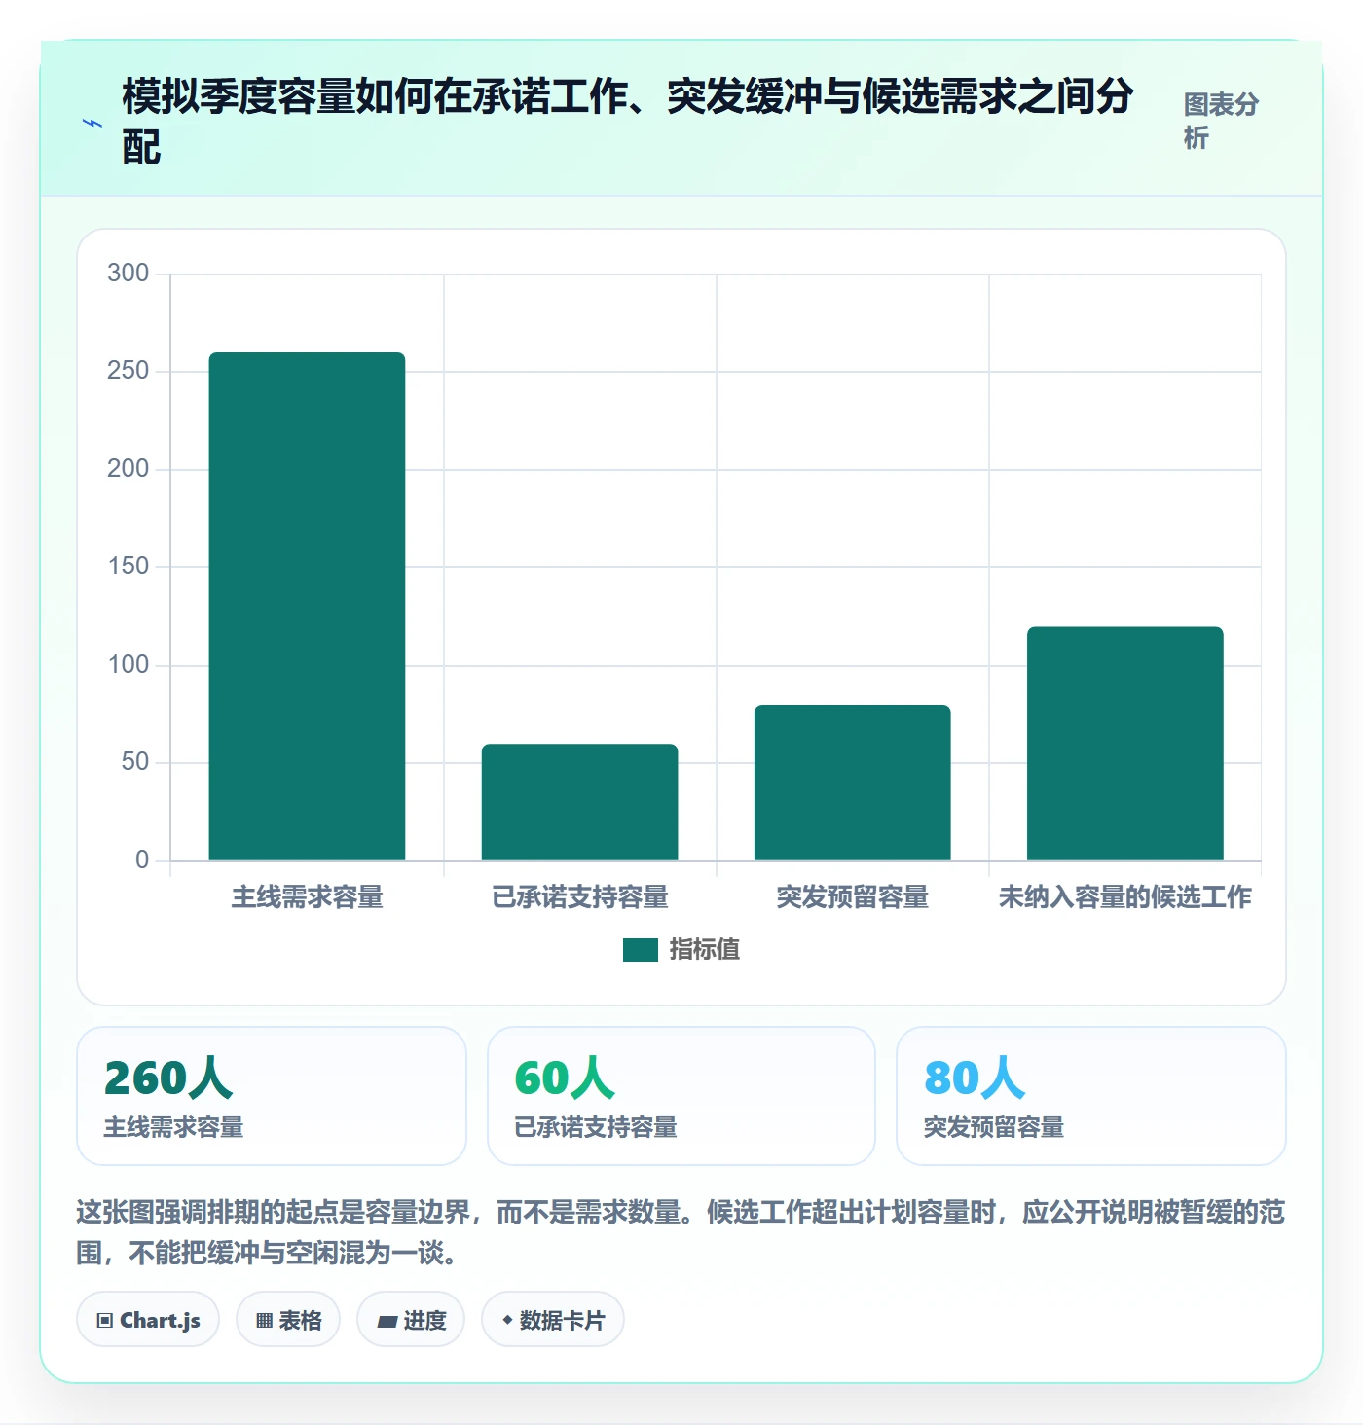The image size is (1363, 1425).
Task: Click the 图表分析 label in the header
Action: click(x=1221, y=121)
